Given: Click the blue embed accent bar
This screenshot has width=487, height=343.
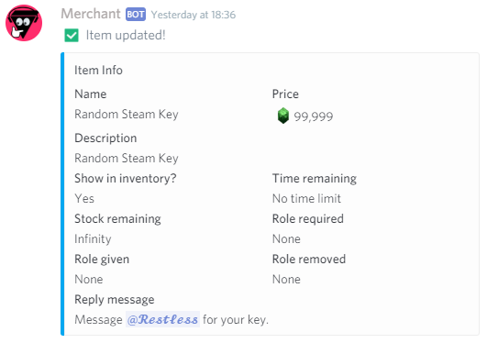Looking at the screenshot, I should point(62,194).
